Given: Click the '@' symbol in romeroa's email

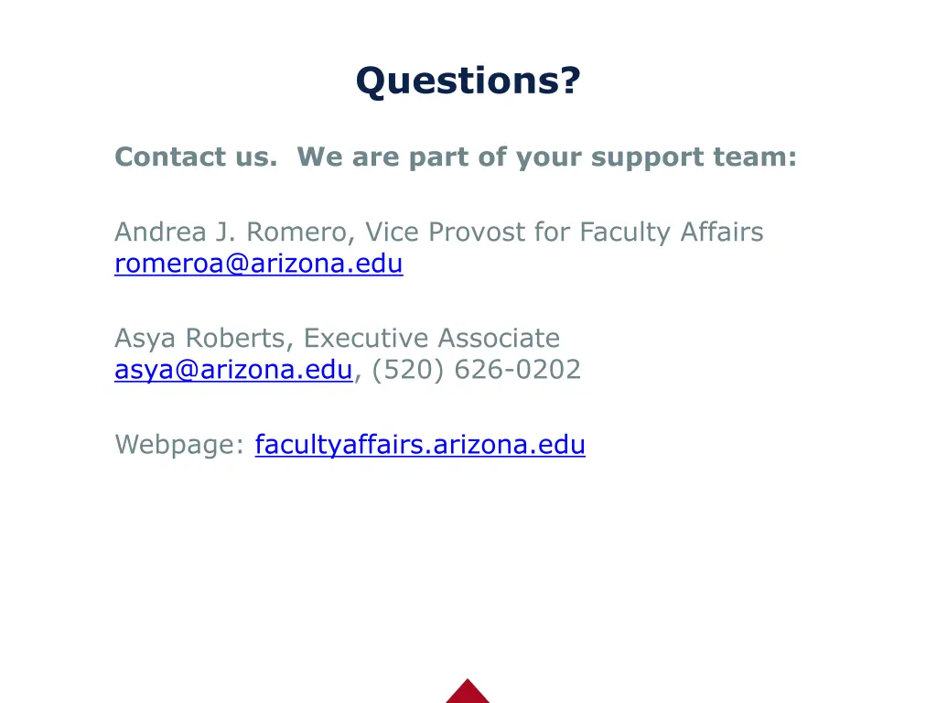Looking at the screenshot, I should 237,265.
